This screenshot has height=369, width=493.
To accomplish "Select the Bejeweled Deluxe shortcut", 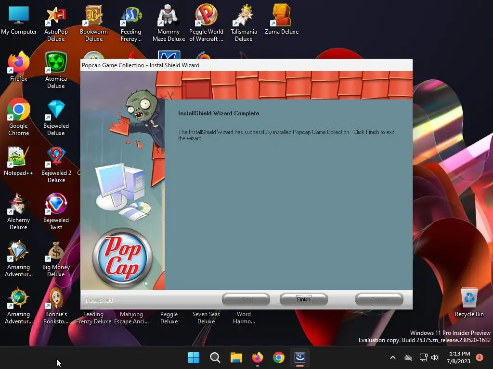I will (56, 118).
